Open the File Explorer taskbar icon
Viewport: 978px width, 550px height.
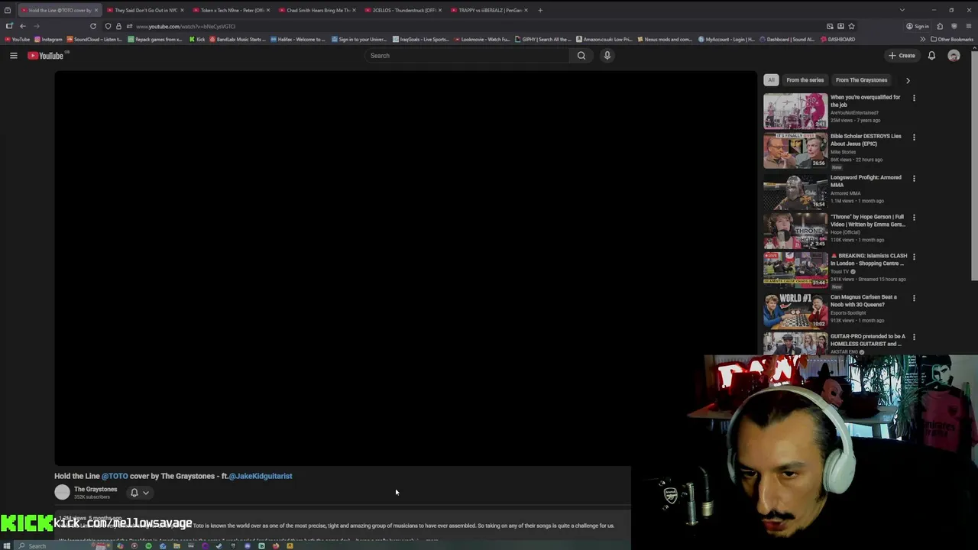(x=176, y=545)
